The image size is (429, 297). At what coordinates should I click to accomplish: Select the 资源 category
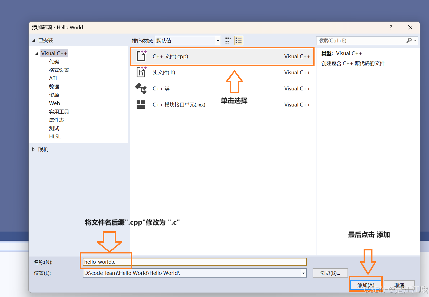click(54, 95)
